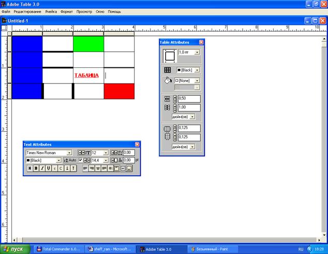Screen dimensions: 328x254
Task: Click the border proxy preview box
Action: tap(170, 55)
